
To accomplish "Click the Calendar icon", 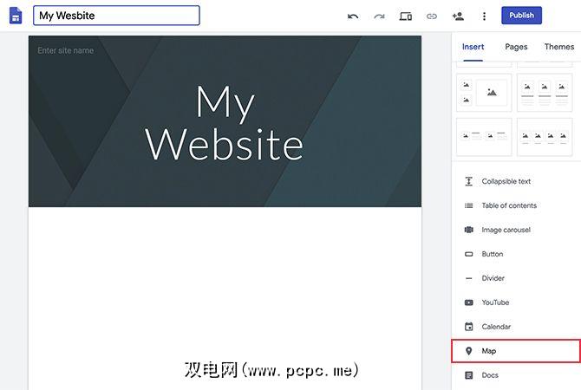I will coord(469,327).
